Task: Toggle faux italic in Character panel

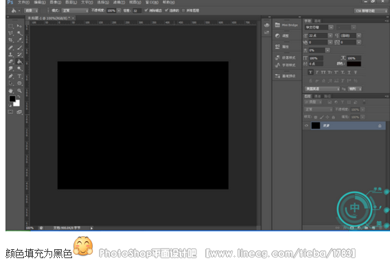Action: (317, 72)
